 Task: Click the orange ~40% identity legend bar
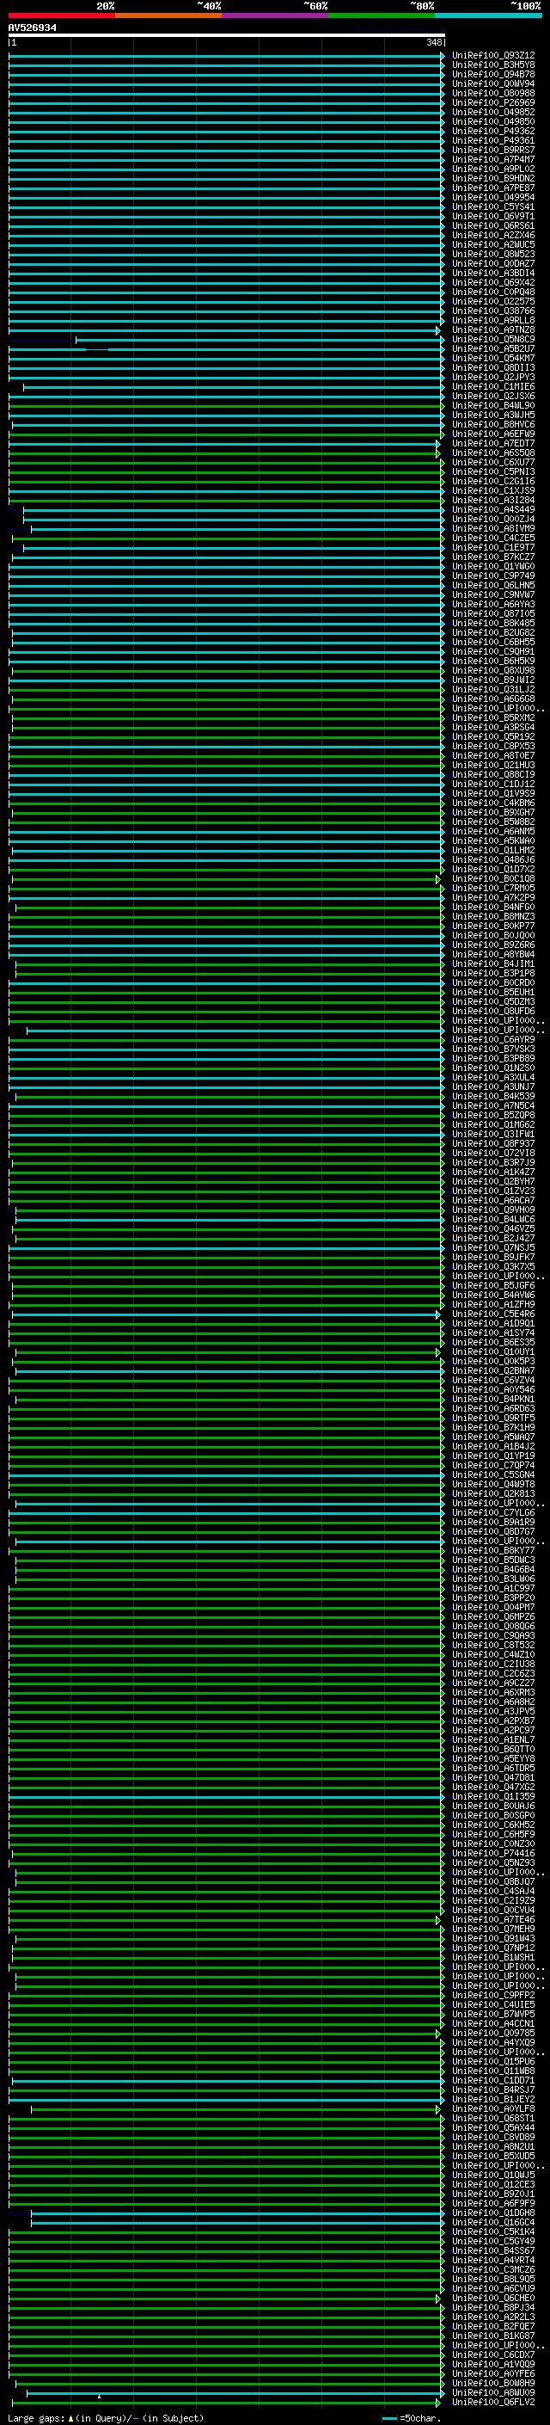click(x=168, y=15)
